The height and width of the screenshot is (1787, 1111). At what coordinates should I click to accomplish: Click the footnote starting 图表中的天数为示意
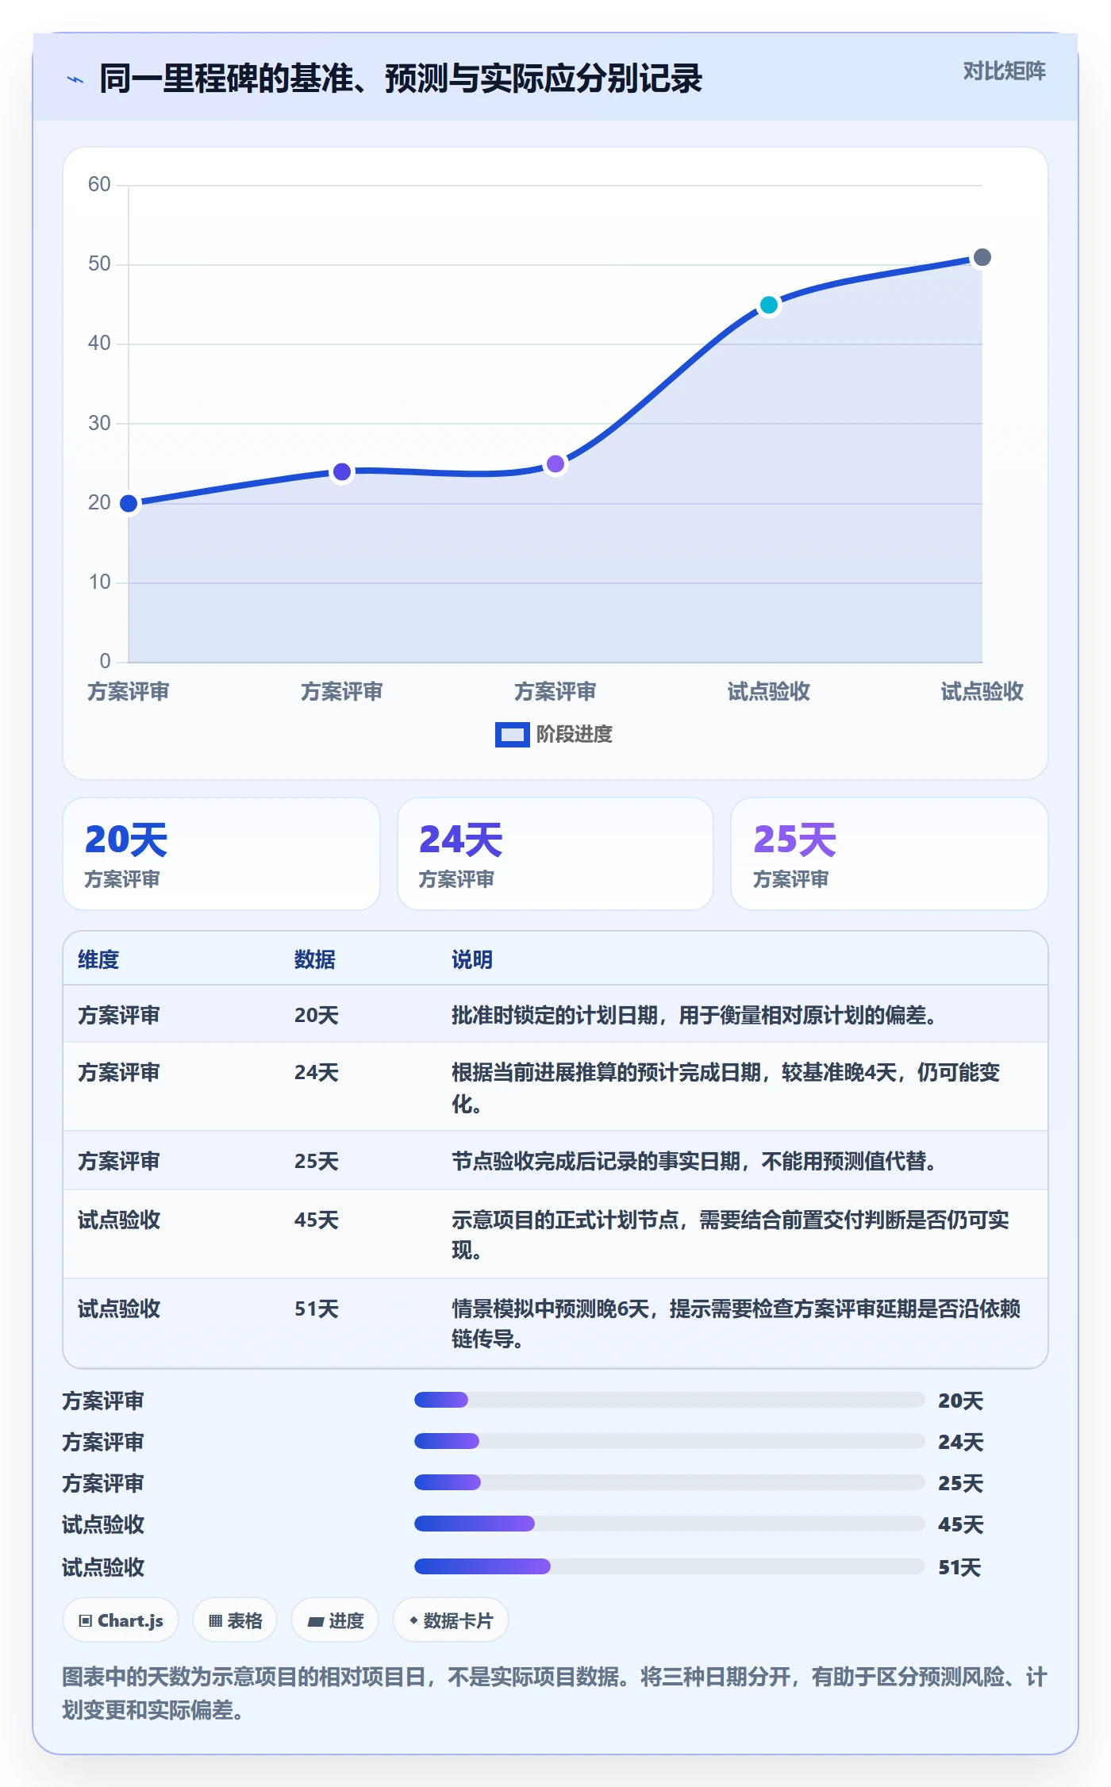point(555,1693)
